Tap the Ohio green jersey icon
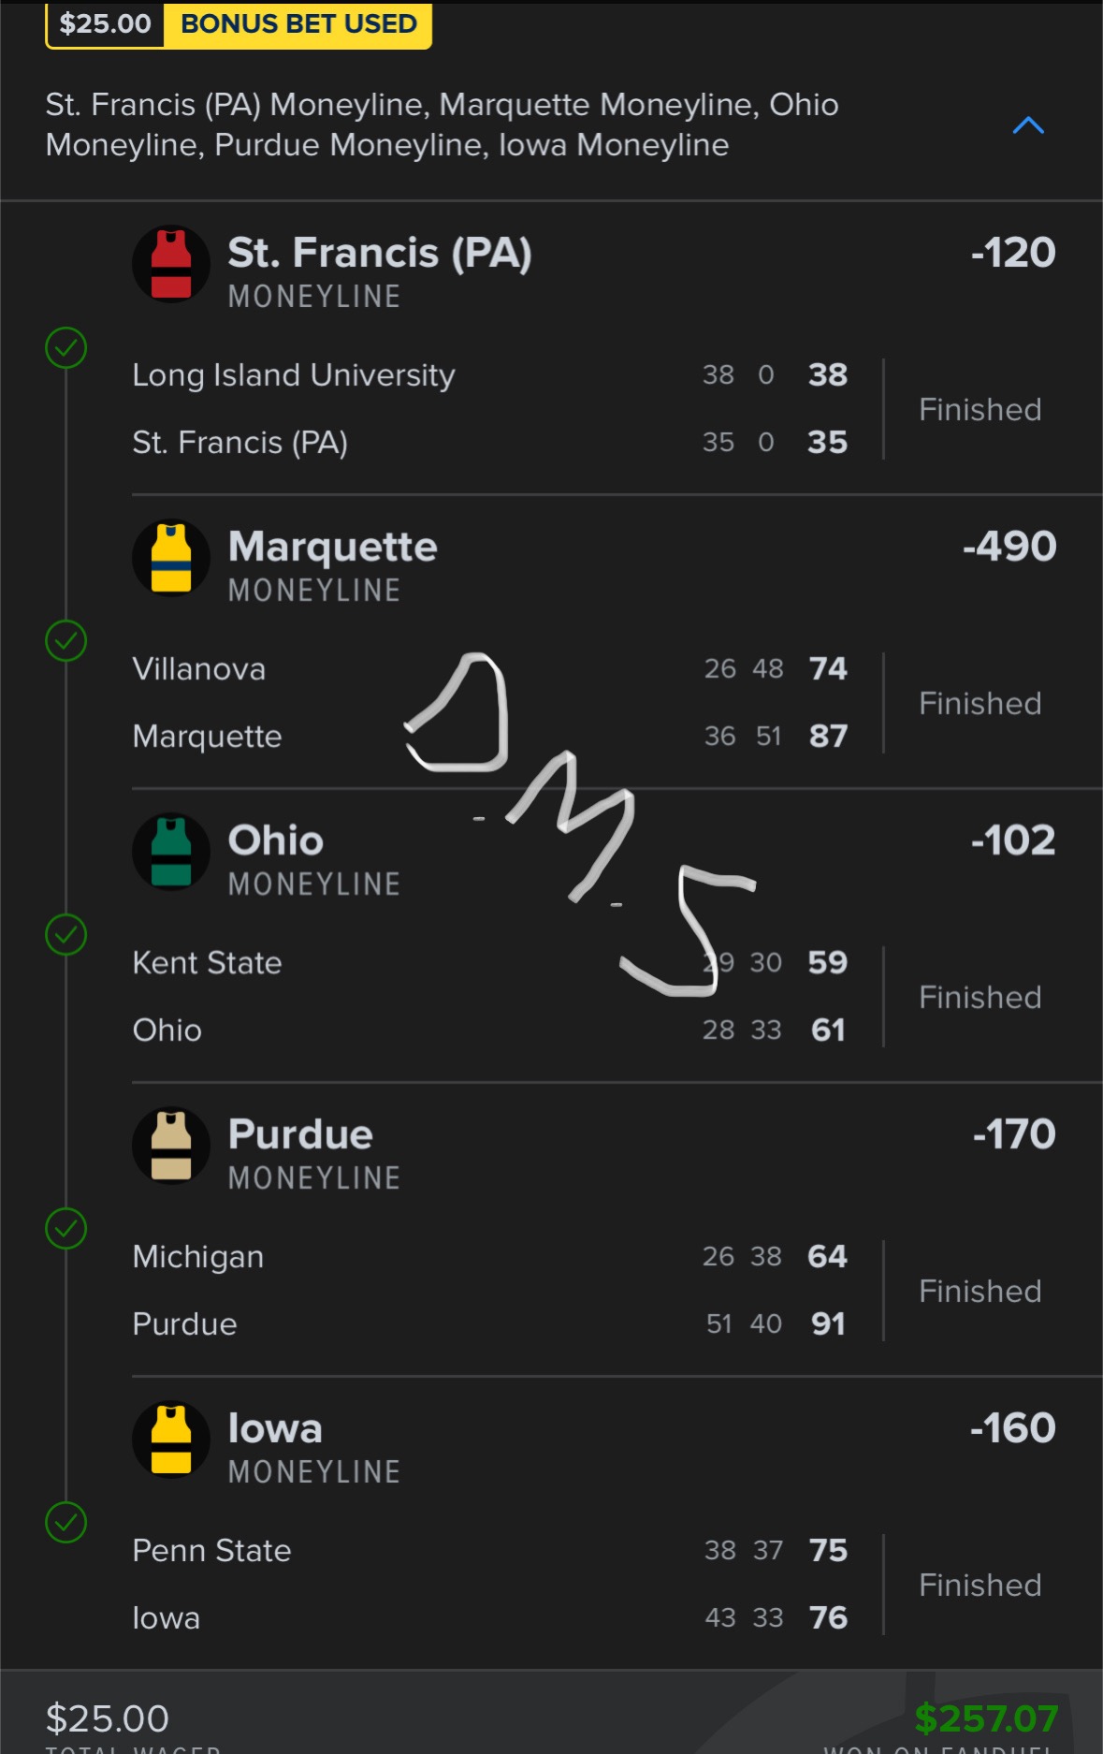Screen dimensions: 1103x1754 coord(171,852)
